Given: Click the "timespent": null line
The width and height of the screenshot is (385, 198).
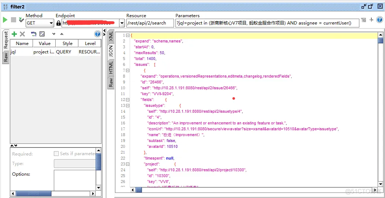Looking at the screenshot, I should [159, 158].
